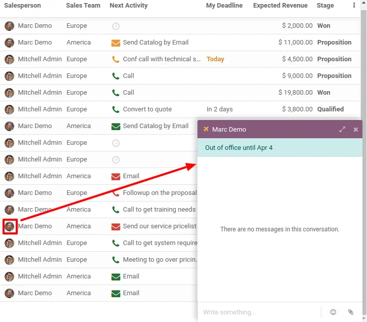Click the red envelope icon in the Mitchell Admin Email row
This screenshot has width=367, height=322.
(116, 176)
